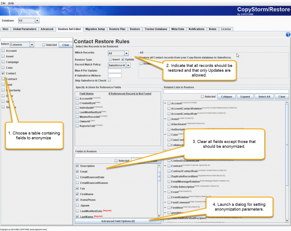The width and height of the screenshot is (291, 231).
Task: Enable the Insert restore type checkbox
Action: coord(110,59)
